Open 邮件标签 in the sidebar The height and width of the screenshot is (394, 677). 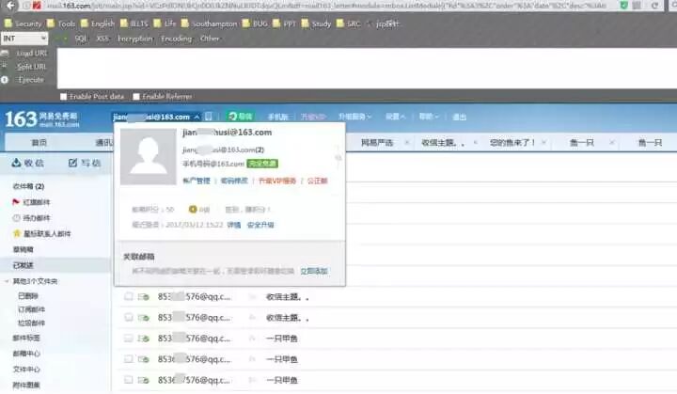click(x=26, y=338)
